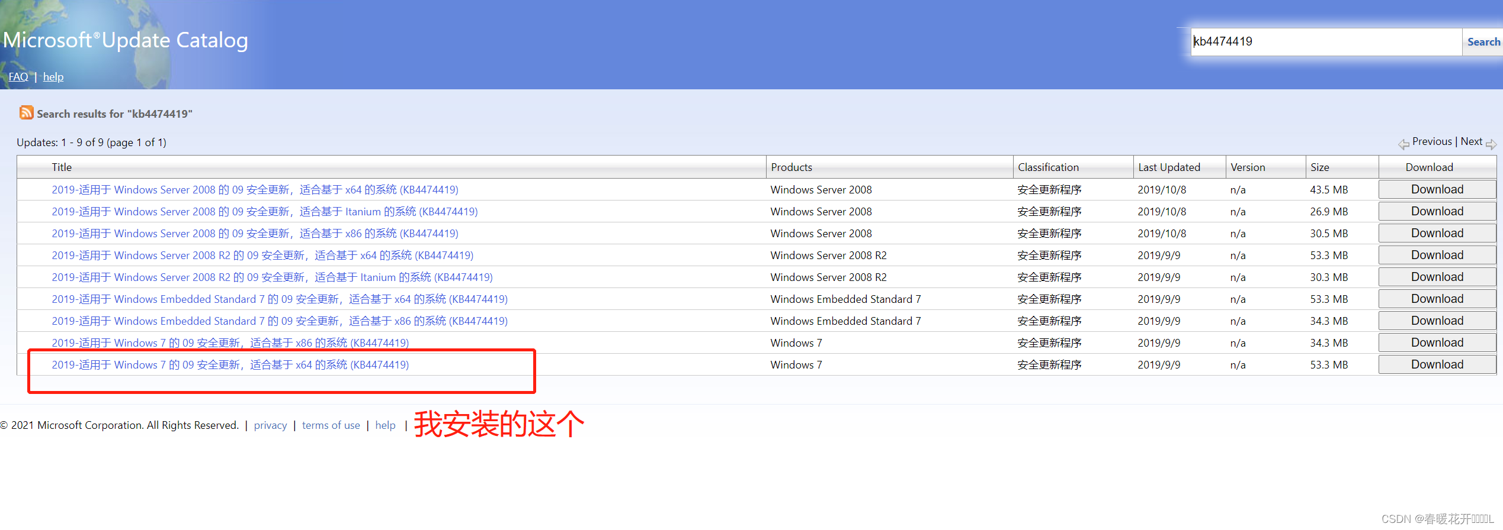Sort results by Version column header
This screenshot has width=1503, height=530.
[1248, 167]
